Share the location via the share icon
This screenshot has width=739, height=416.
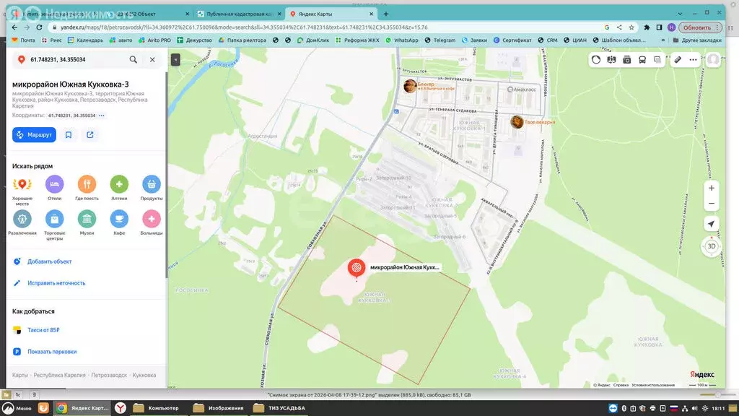(x=90, y=134)
